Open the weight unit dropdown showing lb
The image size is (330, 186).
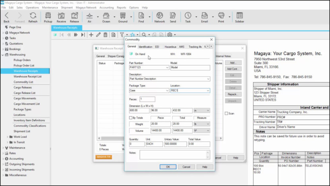click(202, 124)
